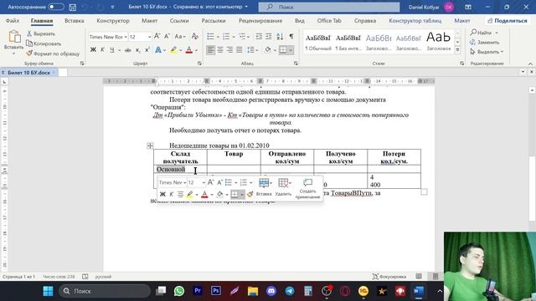Apply numbered list in ribbon

(x=226, y=37)
